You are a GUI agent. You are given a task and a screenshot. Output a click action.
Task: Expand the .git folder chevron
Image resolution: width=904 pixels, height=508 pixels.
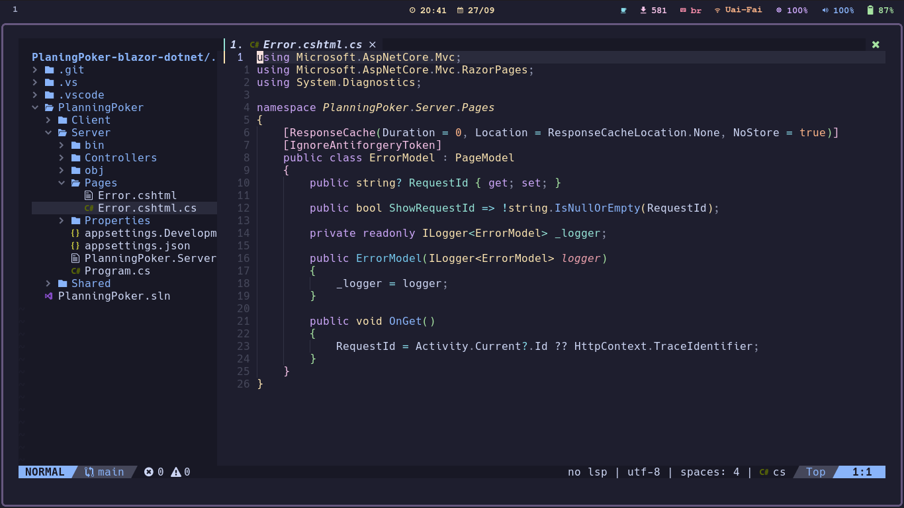pos(35,70)
